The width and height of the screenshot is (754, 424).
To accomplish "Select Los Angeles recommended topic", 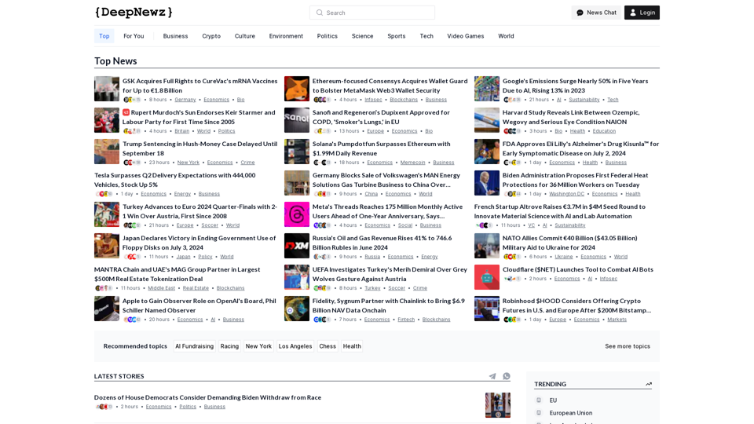I will (x=295, y=346).
